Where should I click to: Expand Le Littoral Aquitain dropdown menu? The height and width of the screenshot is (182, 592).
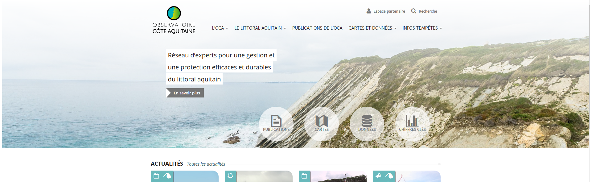[x=260, y=28]
